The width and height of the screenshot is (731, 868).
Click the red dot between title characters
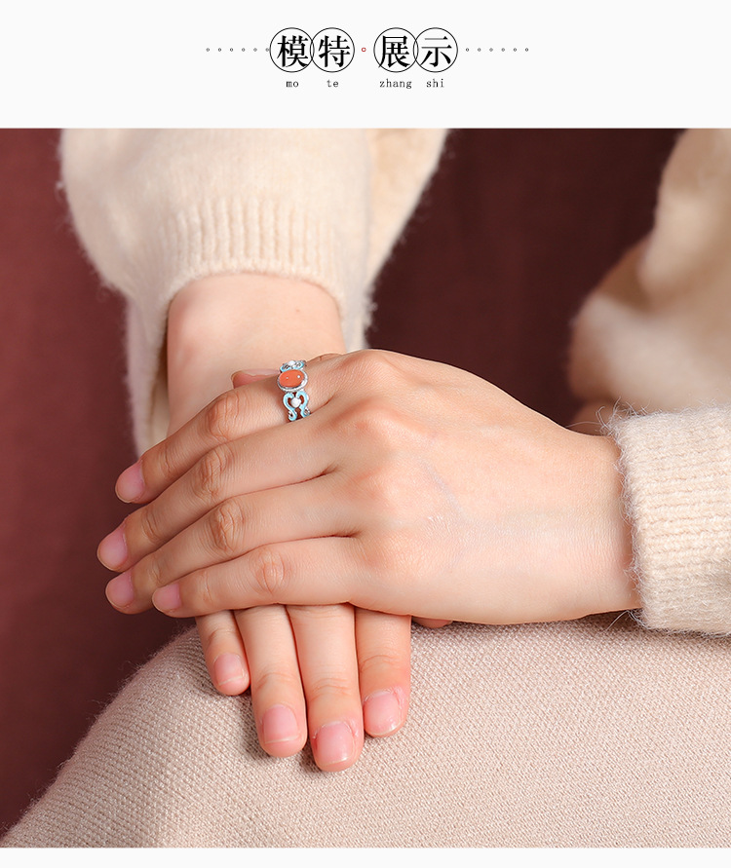(x=365, y=50)
